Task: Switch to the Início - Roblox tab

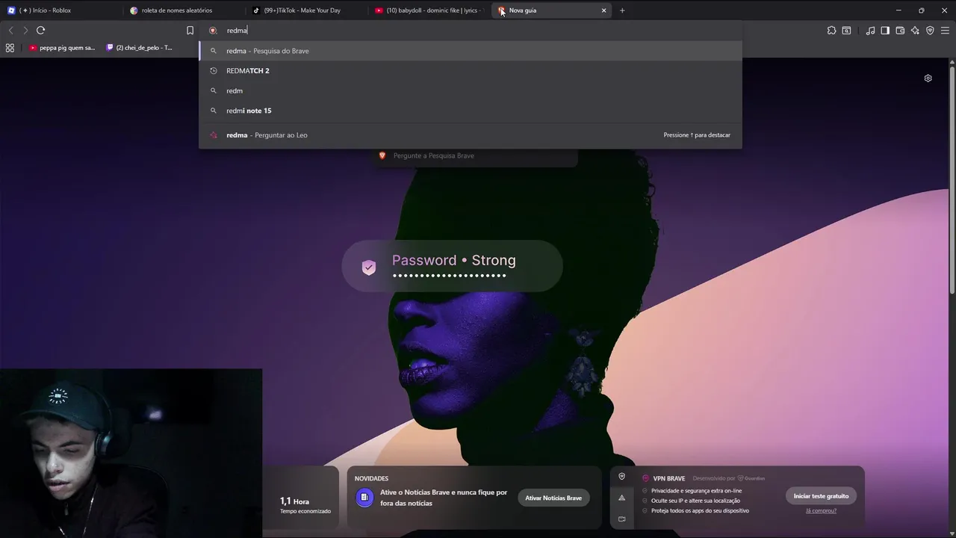Action: coord(60,10)
